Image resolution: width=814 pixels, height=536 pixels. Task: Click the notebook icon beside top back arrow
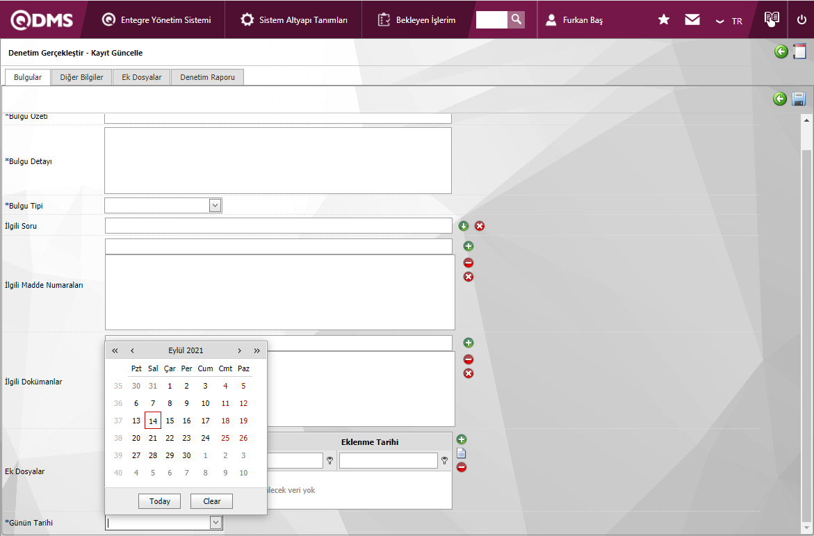[799, 51]
